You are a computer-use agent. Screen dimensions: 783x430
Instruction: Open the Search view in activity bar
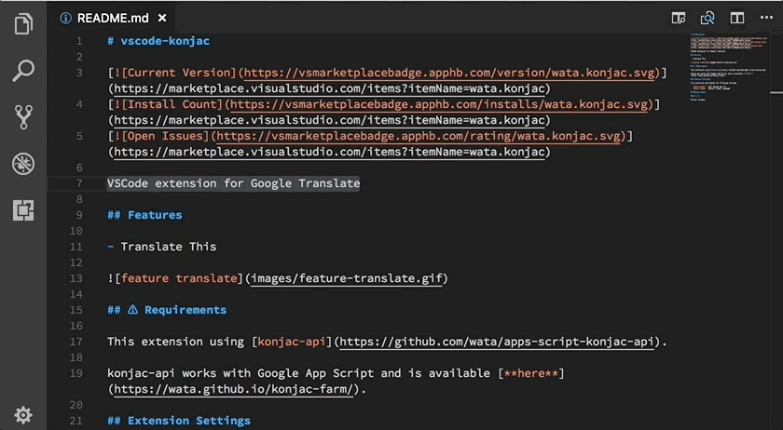click(x=23, y=71)
